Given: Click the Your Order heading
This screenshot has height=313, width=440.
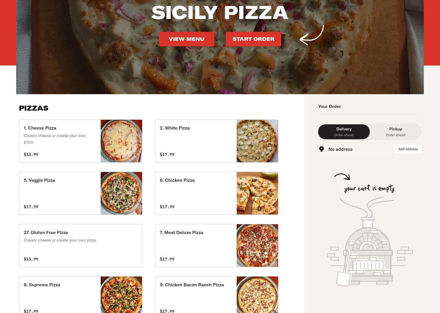Looking at the screenshot, I should (x=330, y=106).
